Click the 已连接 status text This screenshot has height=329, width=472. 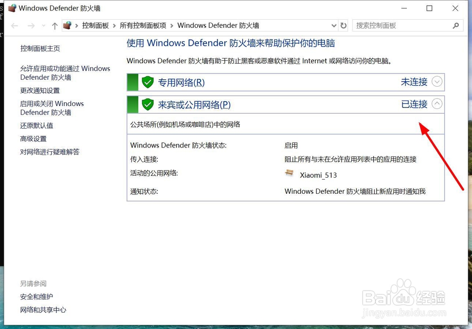[414, 104]
